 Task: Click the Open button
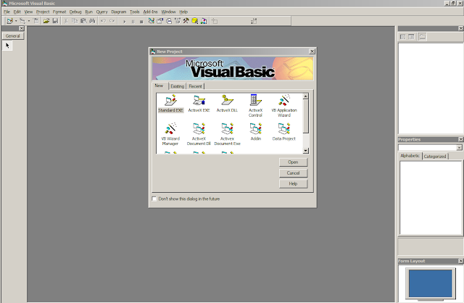click(x=293, y=162)
